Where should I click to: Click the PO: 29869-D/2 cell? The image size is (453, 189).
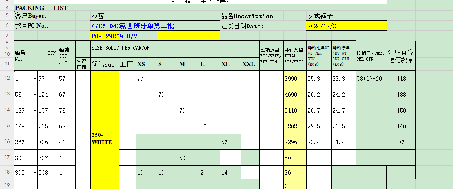pyautogui.click(x=123, y=36)
